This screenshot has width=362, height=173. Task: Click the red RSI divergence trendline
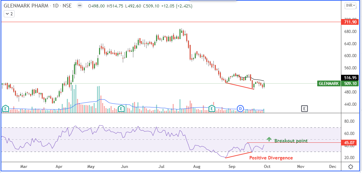point(239,155)
